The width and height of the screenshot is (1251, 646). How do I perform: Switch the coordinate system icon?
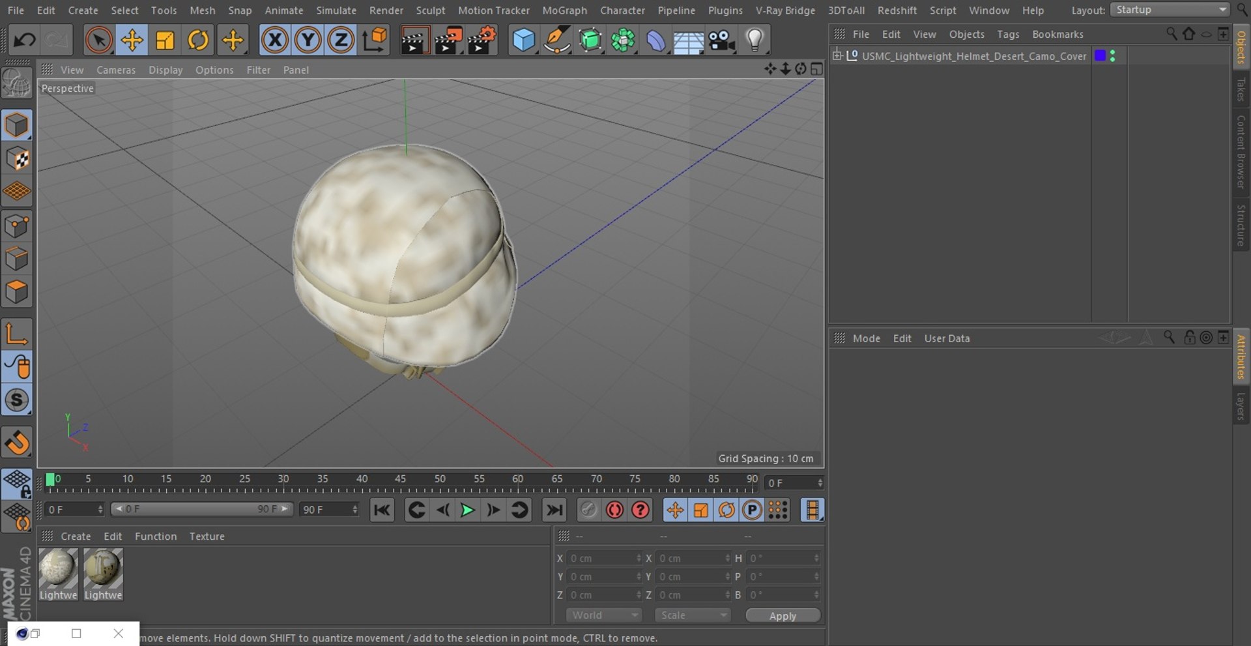(375, 40)
